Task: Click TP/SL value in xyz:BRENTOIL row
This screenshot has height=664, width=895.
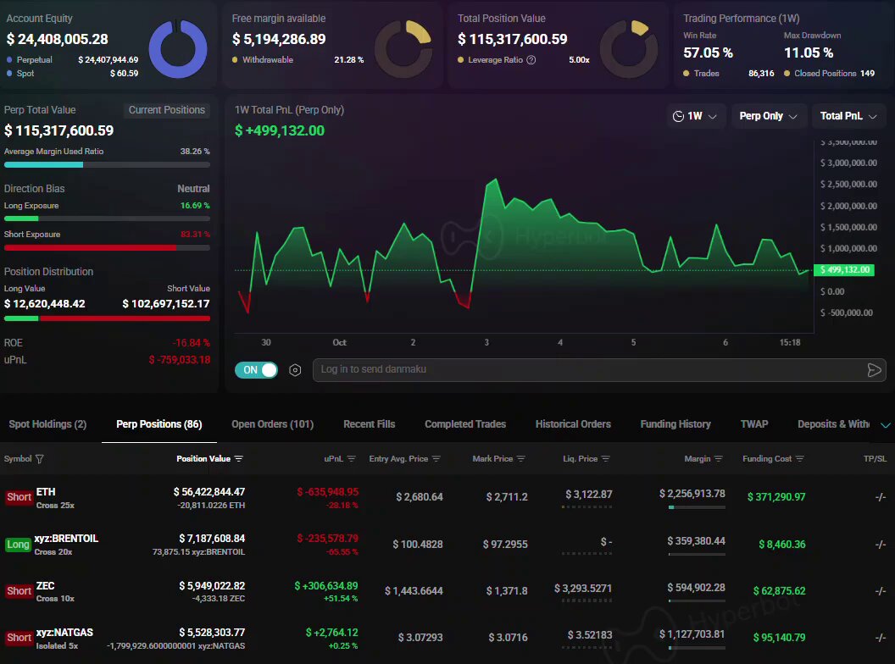Action: (880, 545)
